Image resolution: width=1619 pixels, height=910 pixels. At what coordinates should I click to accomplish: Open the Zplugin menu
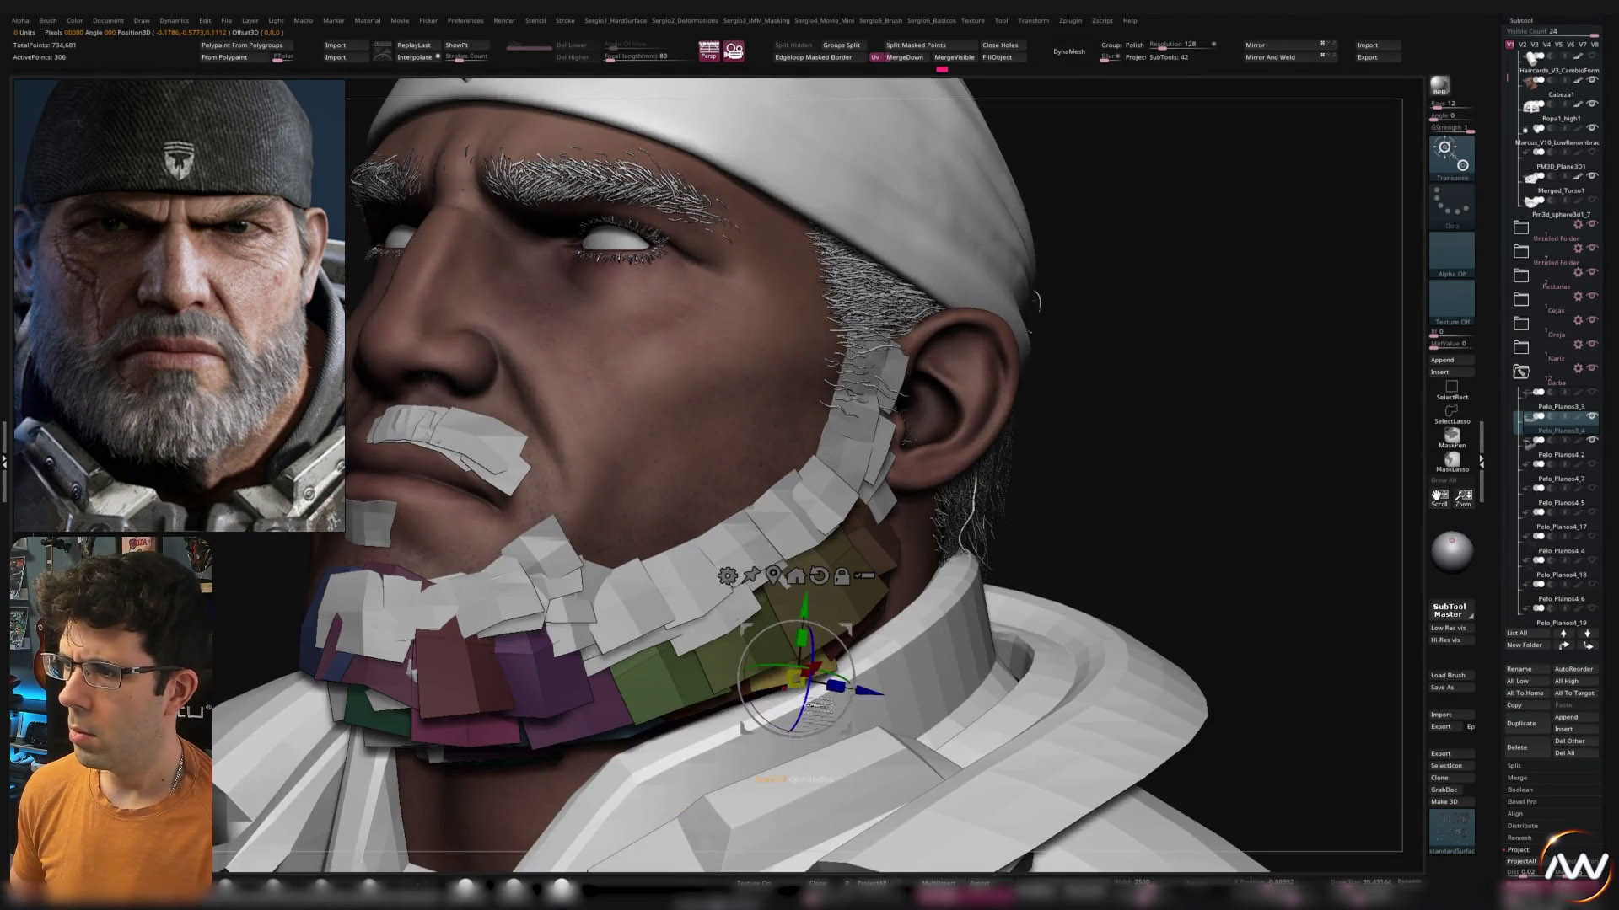pyautogui.click(x=1070, y=20)
